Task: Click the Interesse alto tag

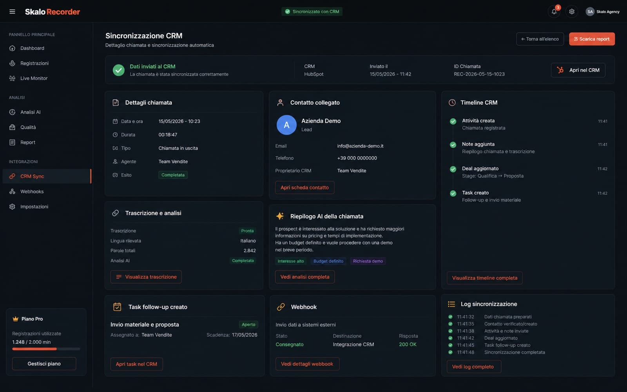Action: pos(291,261)
